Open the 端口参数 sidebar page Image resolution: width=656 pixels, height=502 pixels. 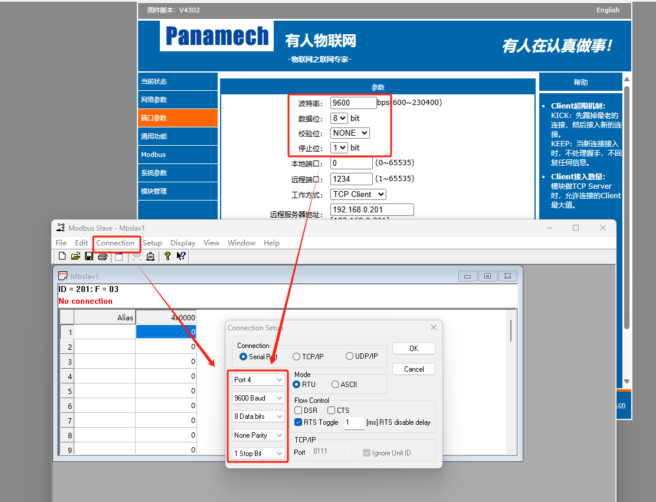(178, 118)
